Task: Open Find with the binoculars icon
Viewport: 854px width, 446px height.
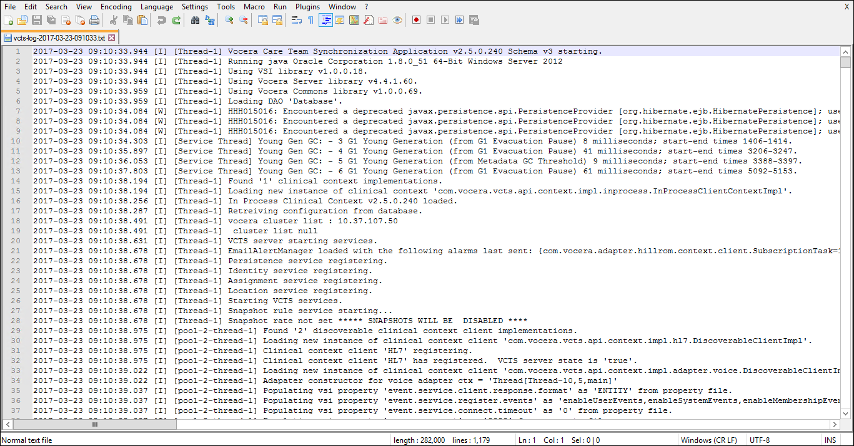Action: point(195,20)
